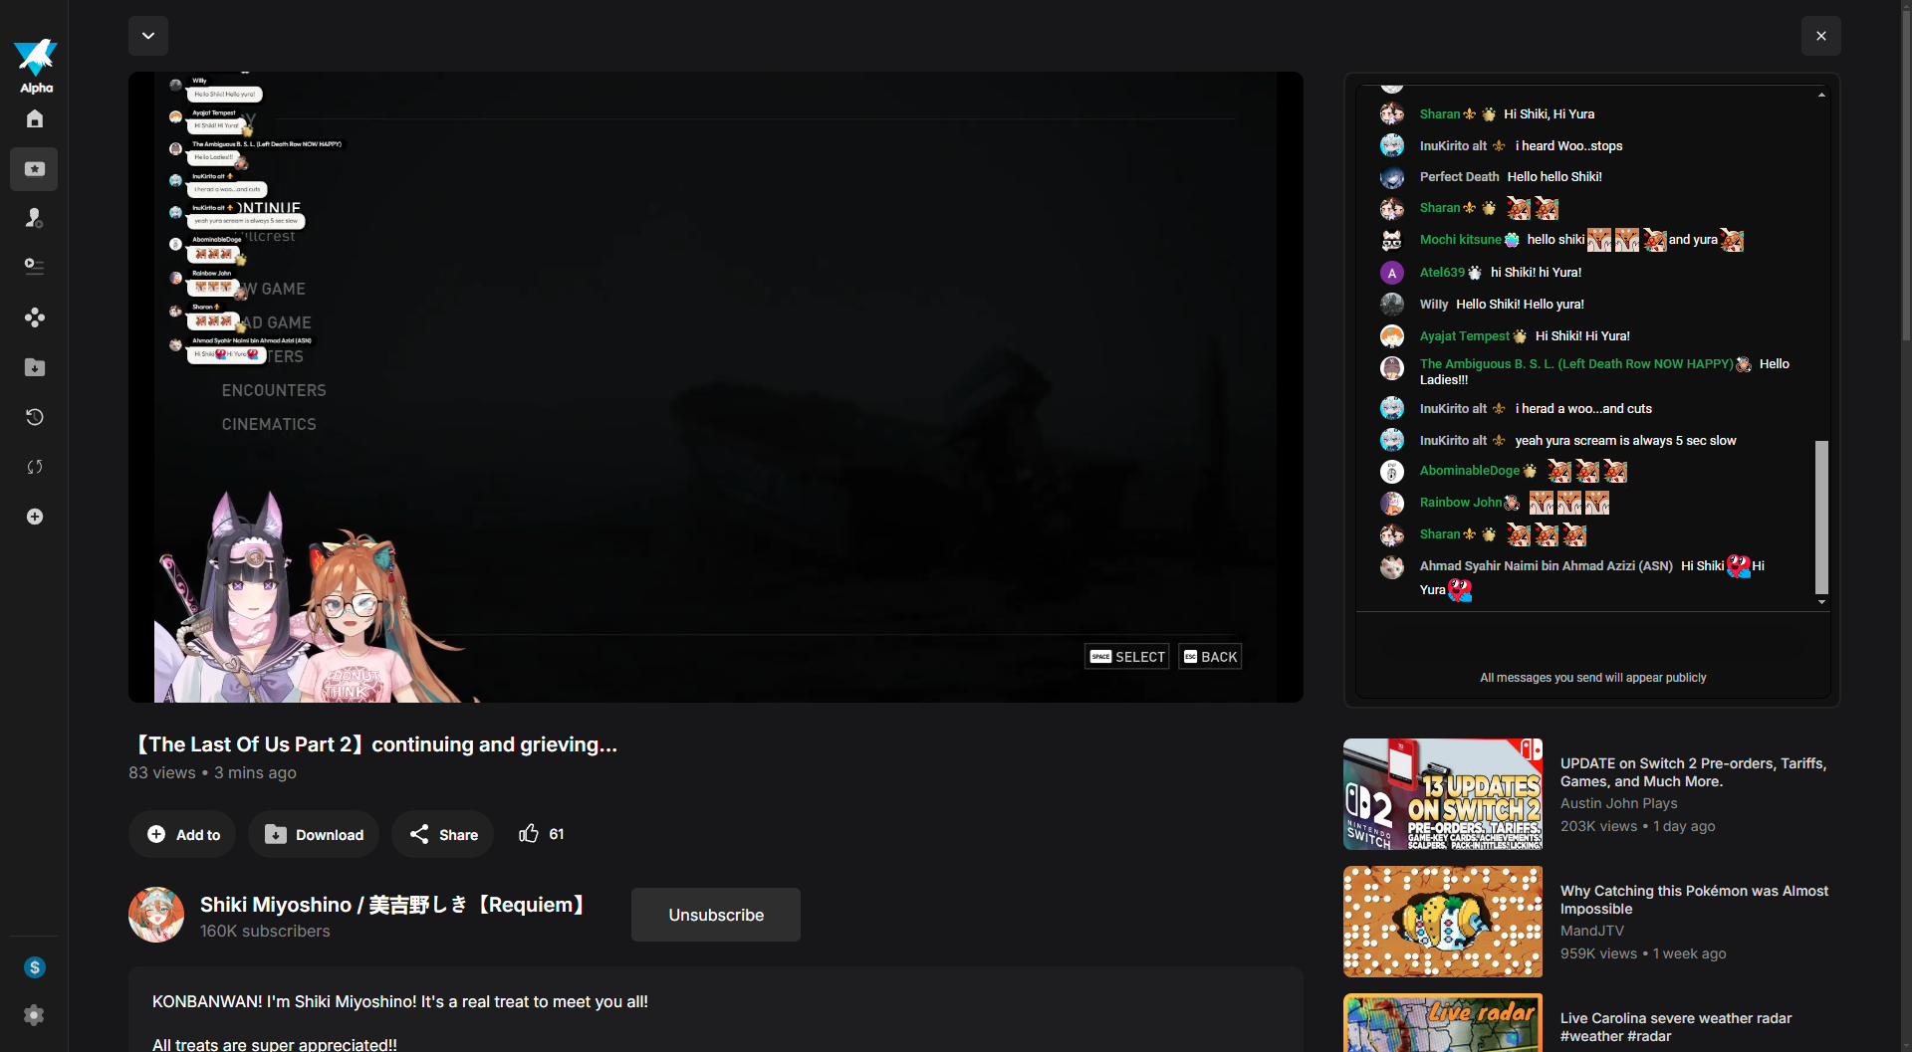The image size is (1912, 1052).
Task: Open the Switch 2 updates video thumbnail
Action: click(x=1443, y=794)
